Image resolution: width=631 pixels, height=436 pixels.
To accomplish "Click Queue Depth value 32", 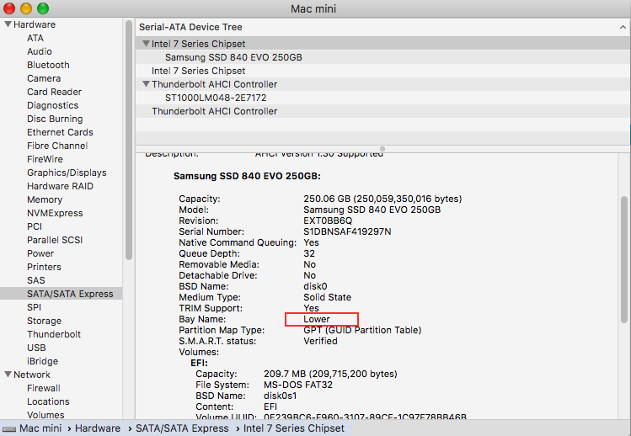I will pyautogui.click(x=309, y=254).
